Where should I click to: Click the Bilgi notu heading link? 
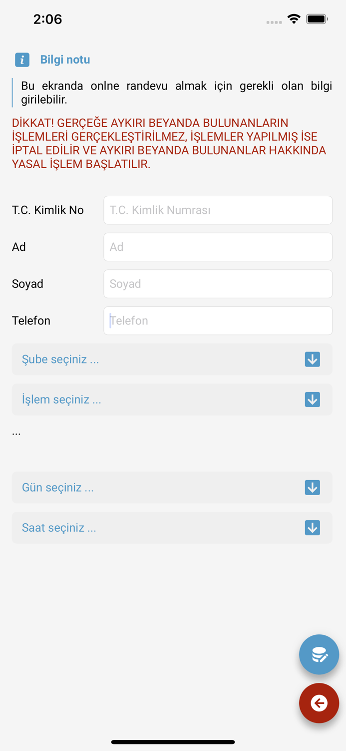click(x=65, y=60)
